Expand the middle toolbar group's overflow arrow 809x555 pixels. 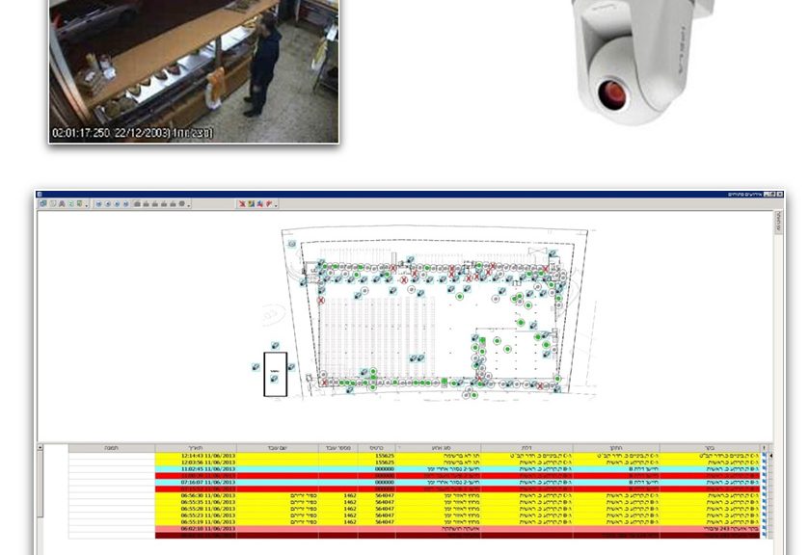point(187,205)
